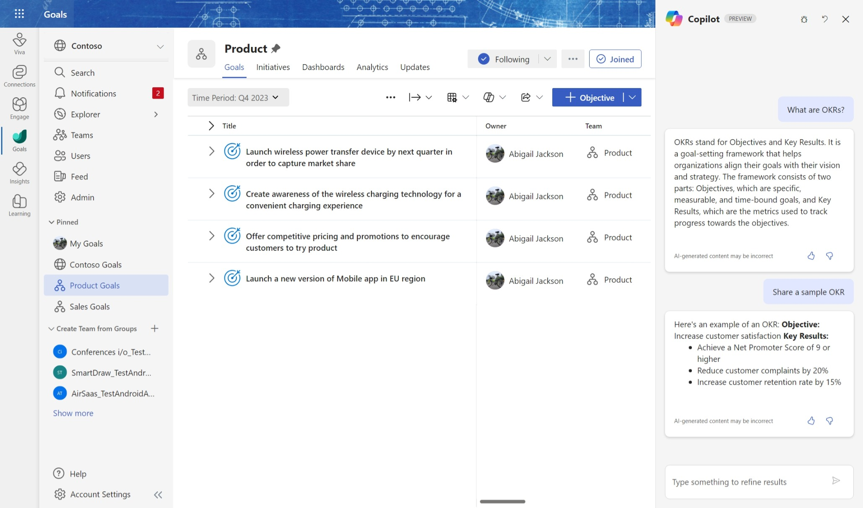This screenshot has width=863, height=508.
Task: Toggle the Joined status button
Action: [615, 59]
